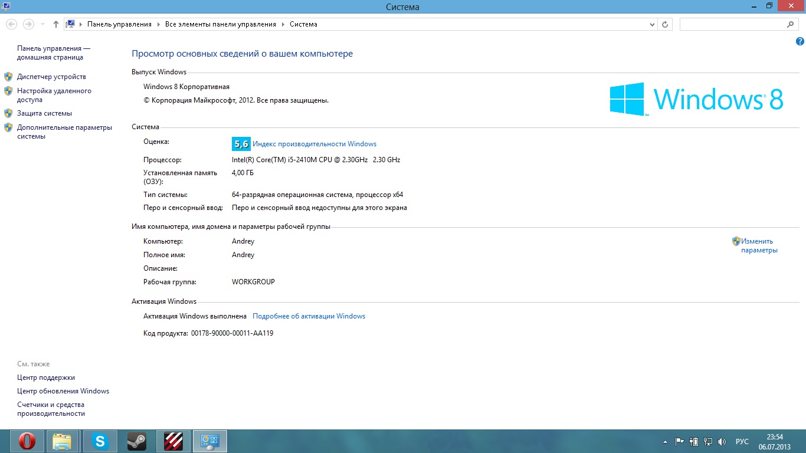Open Дополнительные параметры системы
This screenshot has height=453, width=806.
[x=64, y=132]
